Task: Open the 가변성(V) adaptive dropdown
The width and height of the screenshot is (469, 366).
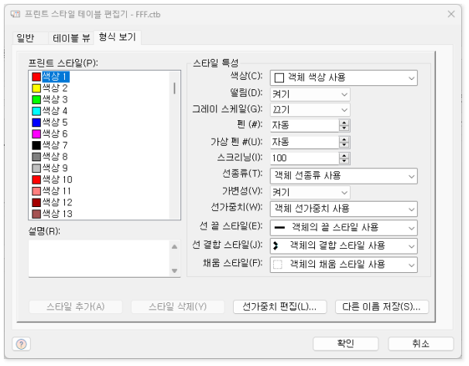Action: (x=310, y=192)
